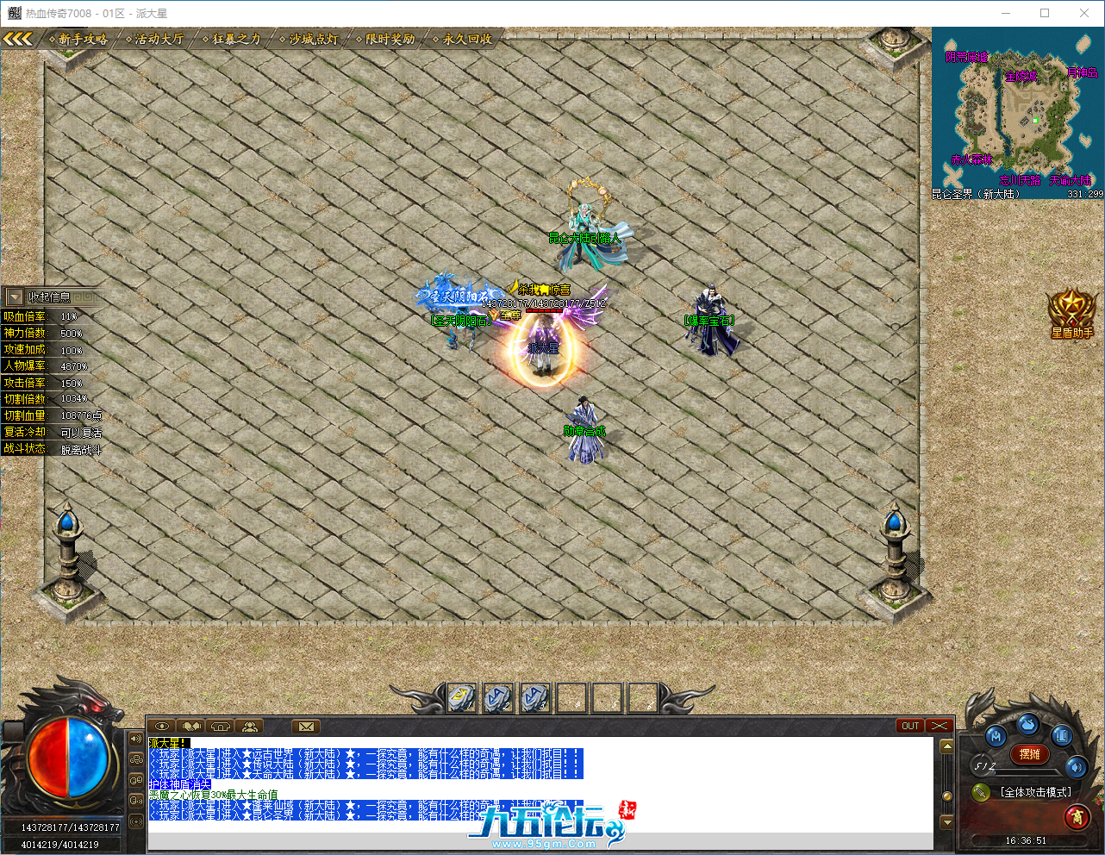Click chat scrollbar down arrow
This screenshot has height=855, width=1105.
946,822
